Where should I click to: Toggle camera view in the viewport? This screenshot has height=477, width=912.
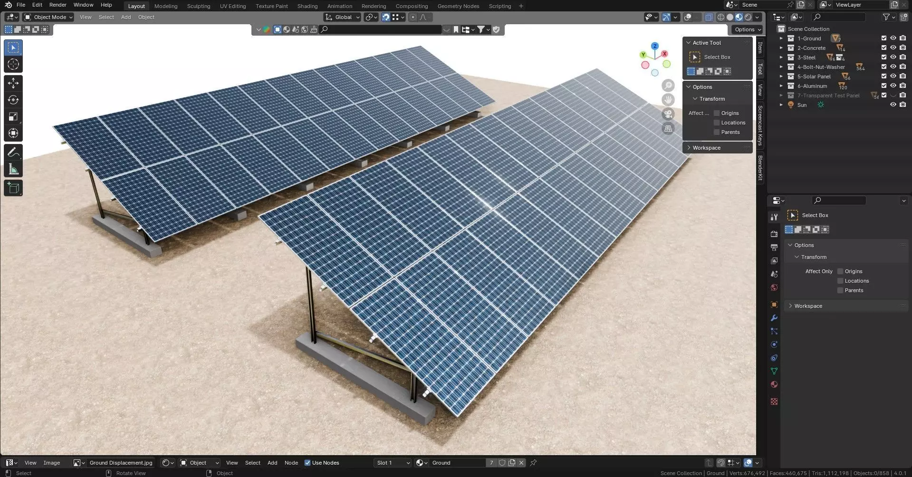click(x=668, y=114)
